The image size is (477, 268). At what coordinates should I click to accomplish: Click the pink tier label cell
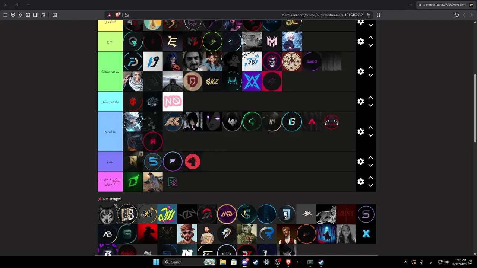pos(110,182)
